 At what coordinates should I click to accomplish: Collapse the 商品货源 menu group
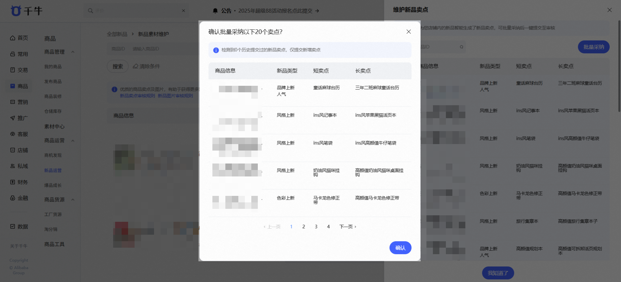tap(73, 200)
